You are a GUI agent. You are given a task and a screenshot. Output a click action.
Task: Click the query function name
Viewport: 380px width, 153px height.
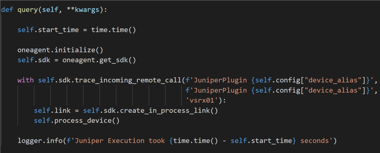(28, 11)
